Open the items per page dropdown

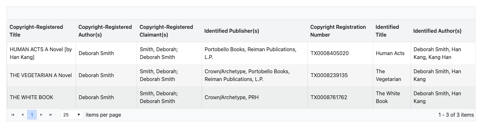[x=72, y=115]
